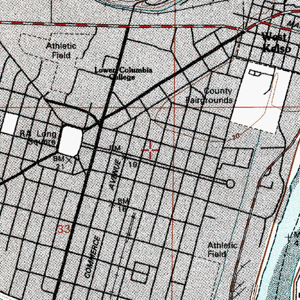300x300 pixels.
Task: Click the contour elevation label 20
Action: [236, 136]
